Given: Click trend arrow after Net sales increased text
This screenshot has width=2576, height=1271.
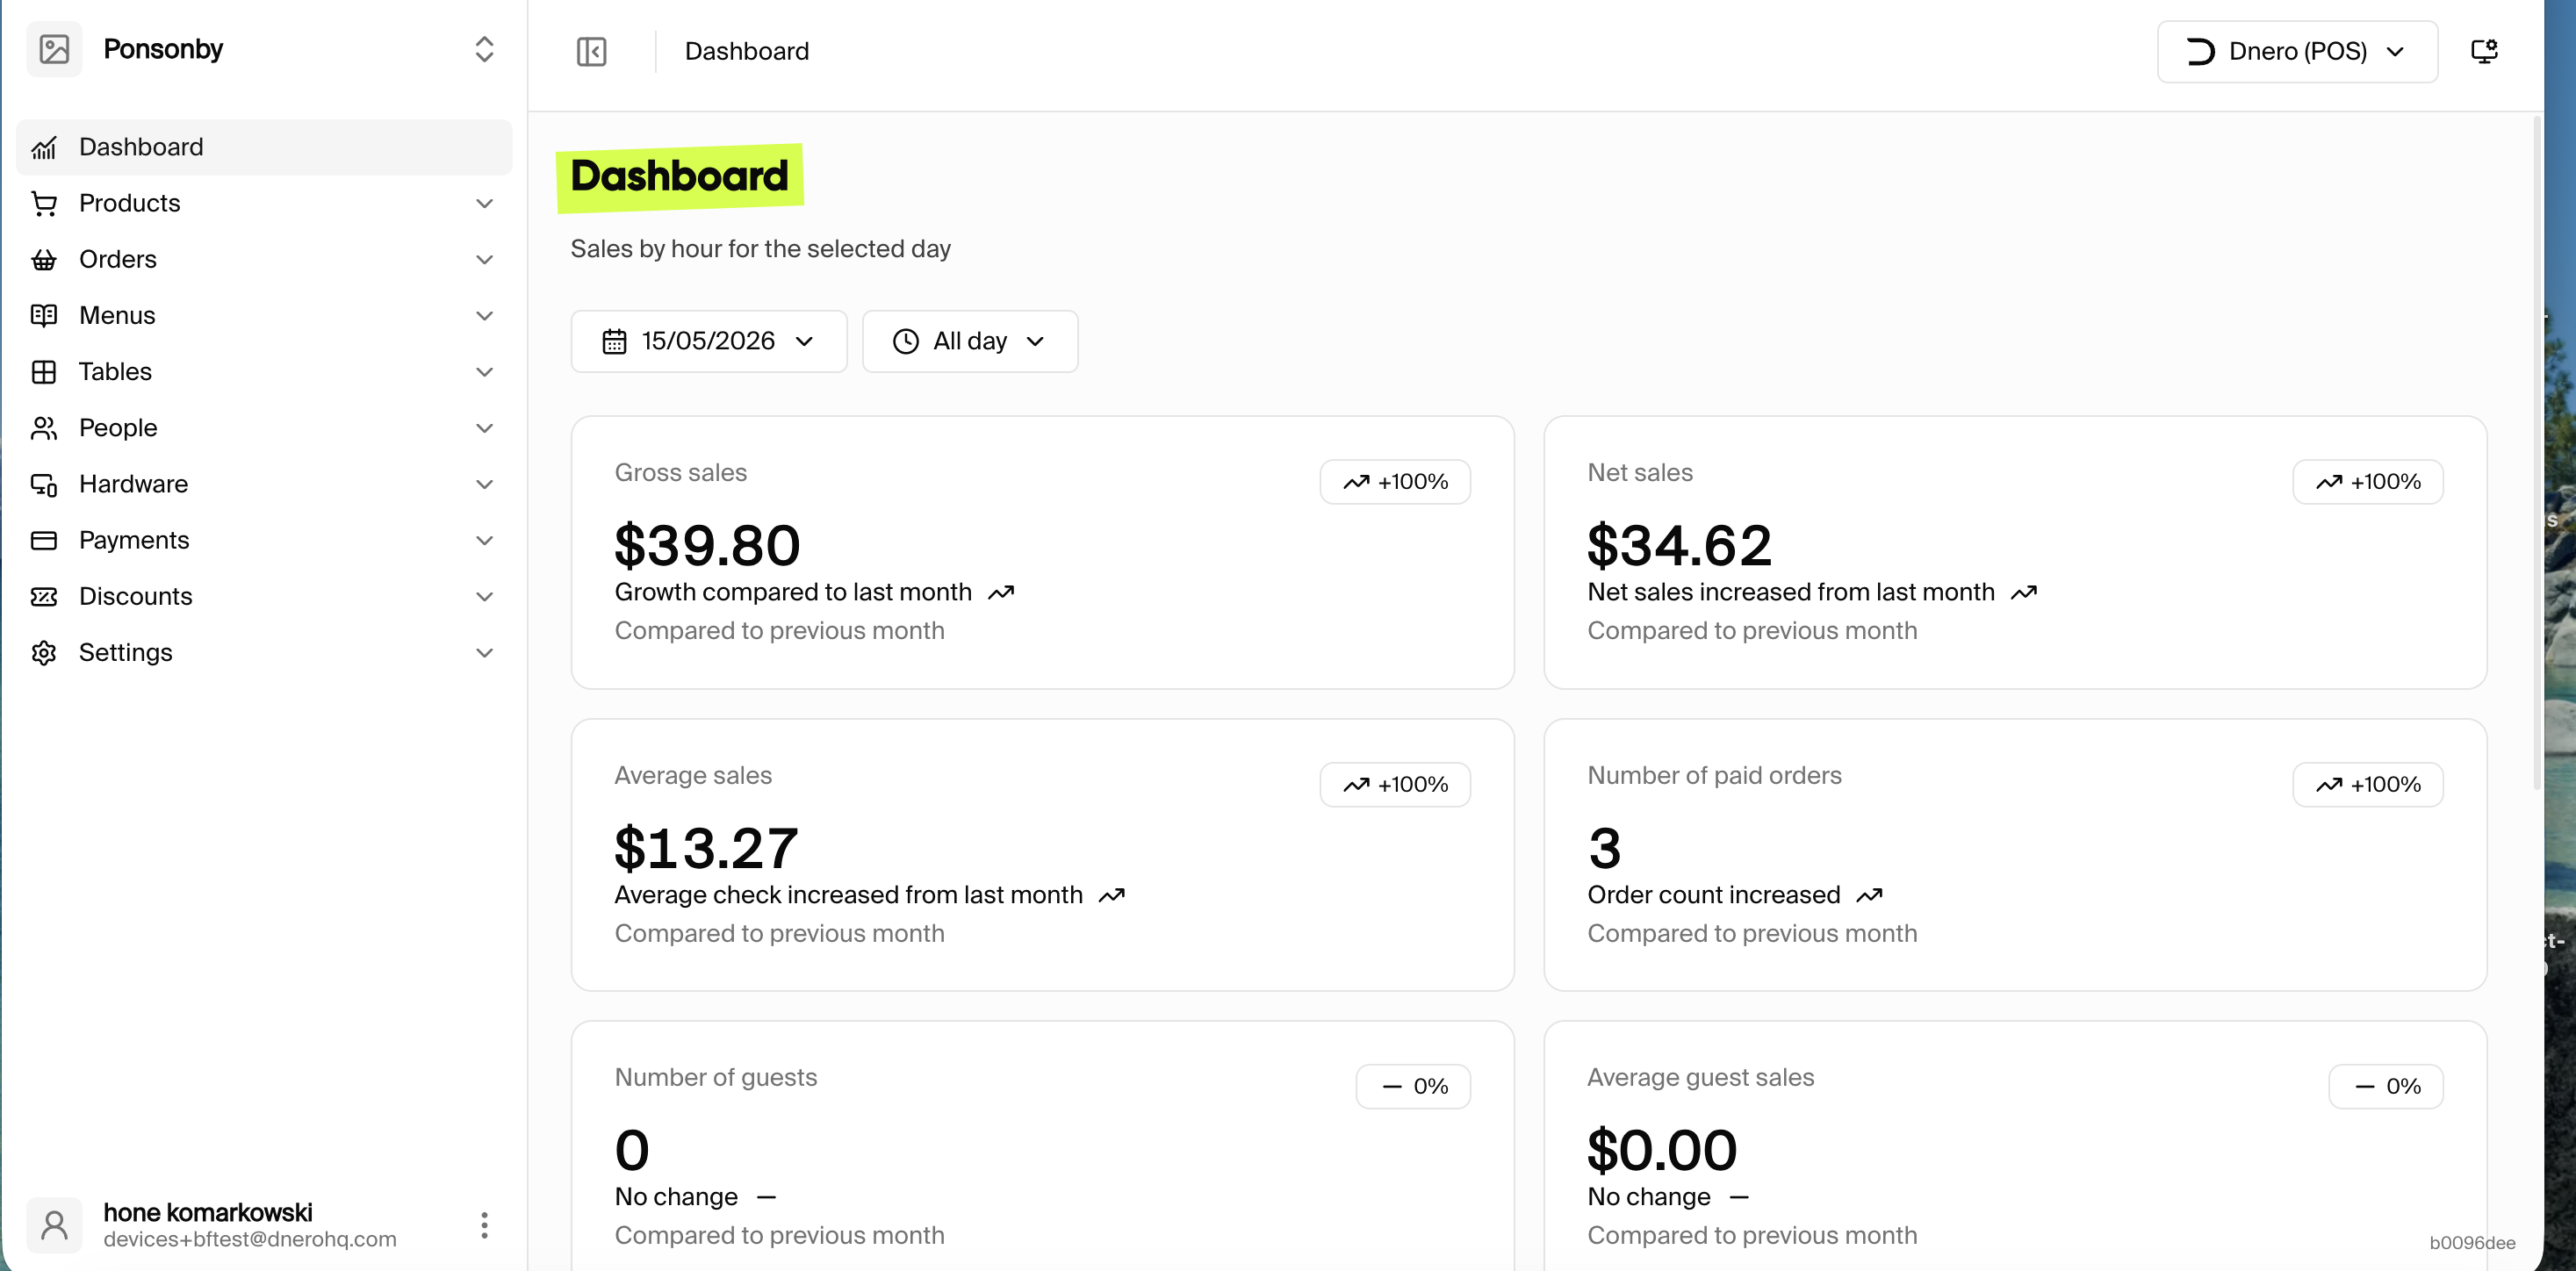Looking at the screenshot, I should pyautogui.click(x=2024, y=593).
